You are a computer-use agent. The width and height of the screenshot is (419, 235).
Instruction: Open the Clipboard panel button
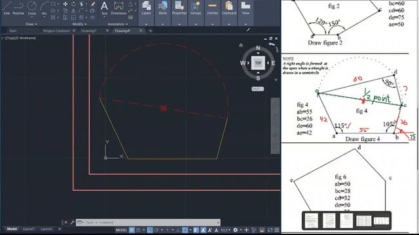228,8
